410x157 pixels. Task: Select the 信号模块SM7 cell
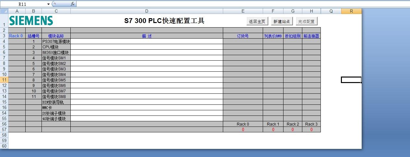(x=56, y=91)
